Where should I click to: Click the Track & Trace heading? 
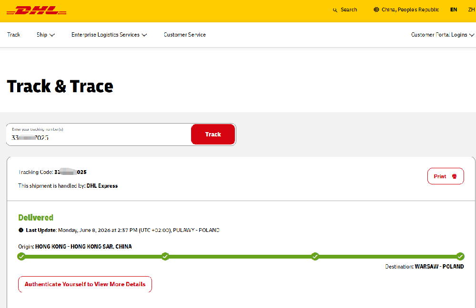[x=60, y=87]
